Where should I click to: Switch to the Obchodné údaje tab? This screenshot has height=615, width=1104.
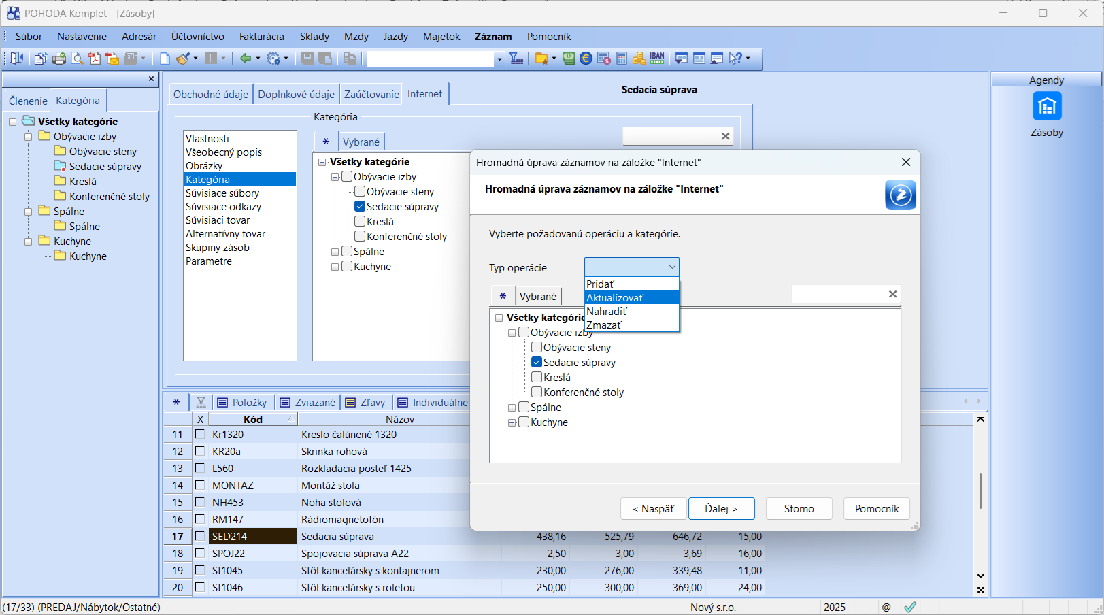[x=210, y=95]
